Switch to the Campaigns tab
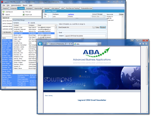Image resolution: width=151 pixels, height=116 pixels. click(29, 8)
